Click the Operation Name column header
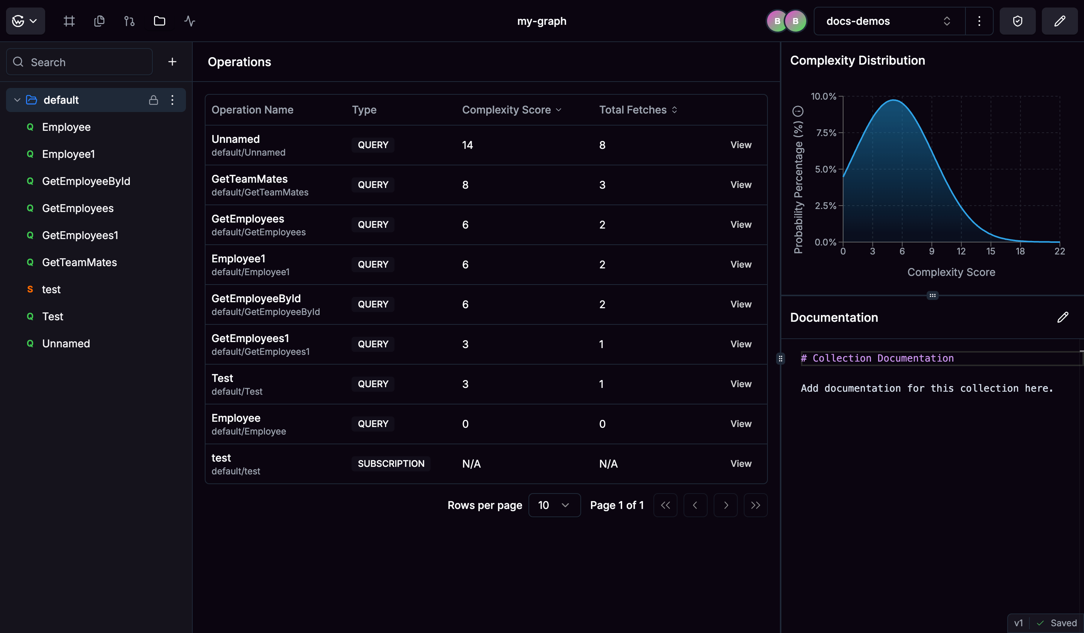Screen dimensions: 1084x633 (252, 110)
